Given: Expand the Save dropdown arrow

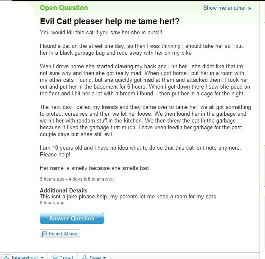Looking at the screenshot, I should pos(104,257).
